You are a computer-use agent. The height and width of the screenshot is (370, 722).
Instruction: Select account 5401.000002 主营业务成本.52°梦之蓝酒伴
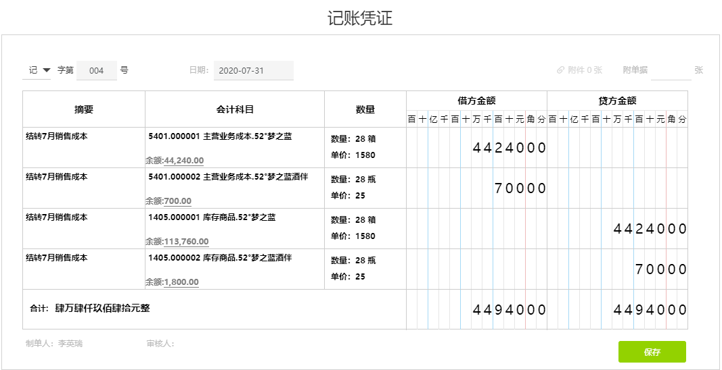[x=228, y=176]
